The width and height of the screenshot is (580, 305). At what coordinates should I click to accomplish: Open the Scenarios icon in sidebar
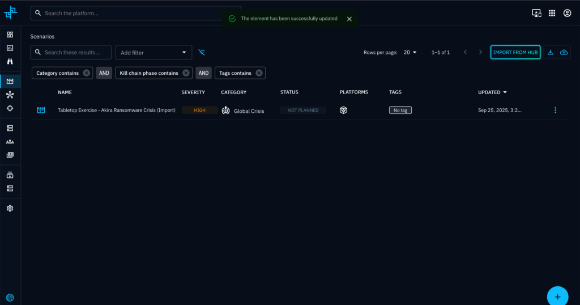[10, 82]
